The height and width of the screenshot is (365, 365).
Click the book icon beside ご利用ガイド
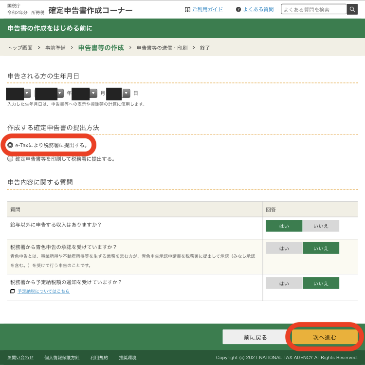[x=187, y=10]
